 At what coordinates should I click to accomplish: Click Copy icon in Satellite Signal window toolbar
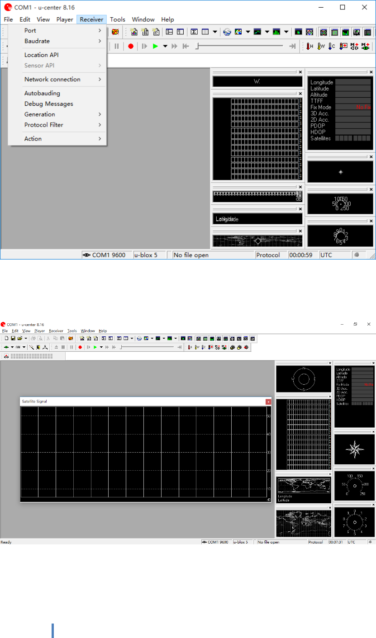[x=55, y=338]
